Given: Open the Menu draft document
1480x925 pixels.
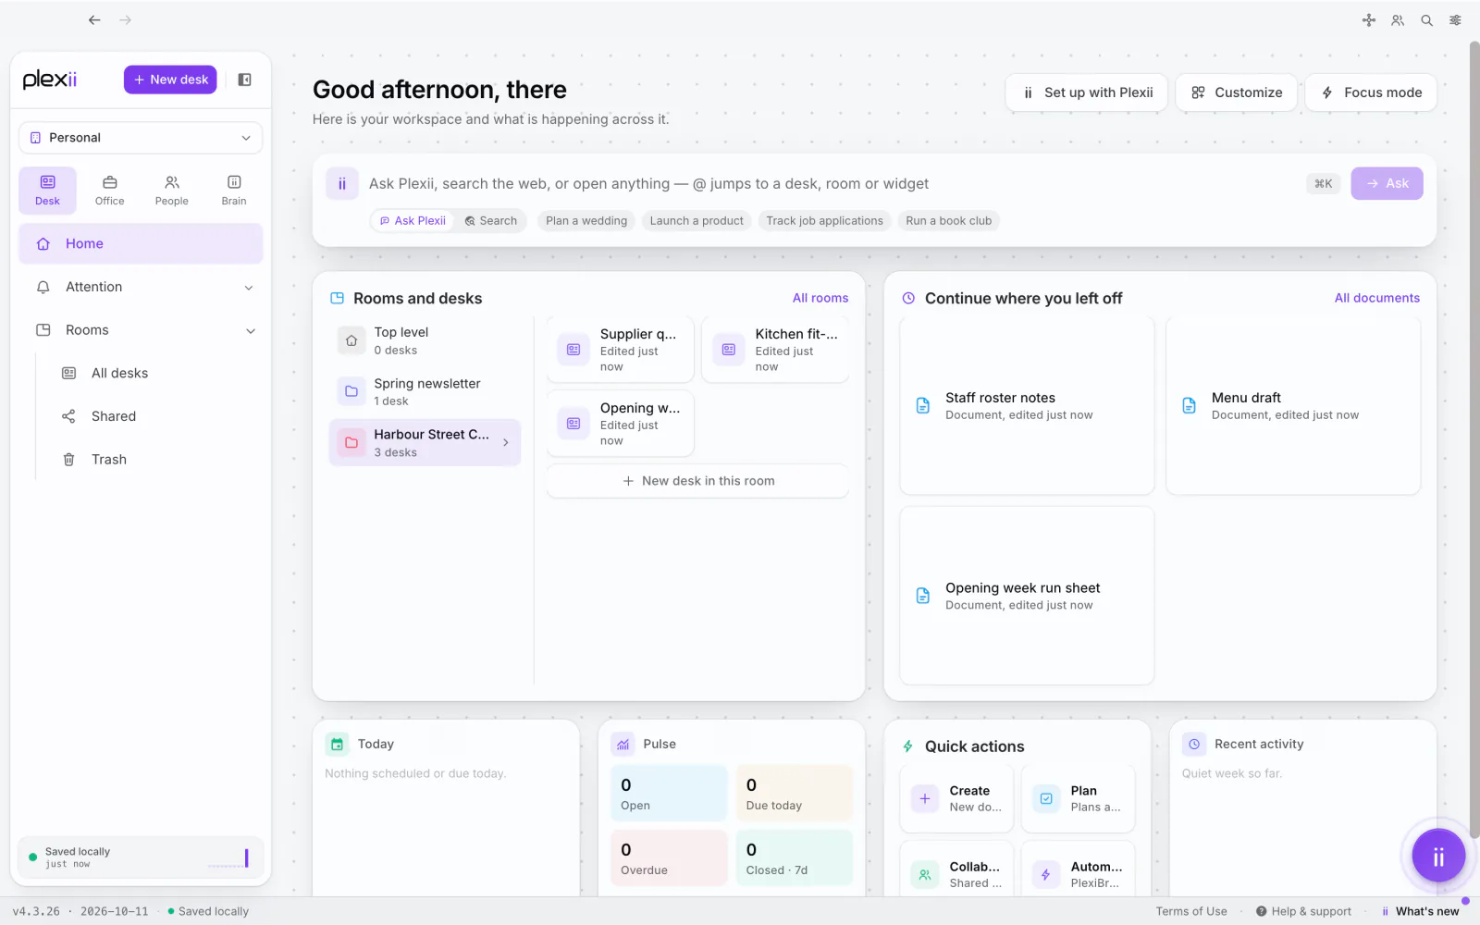Looking at the screenshot, I should tap(1293, 405).
